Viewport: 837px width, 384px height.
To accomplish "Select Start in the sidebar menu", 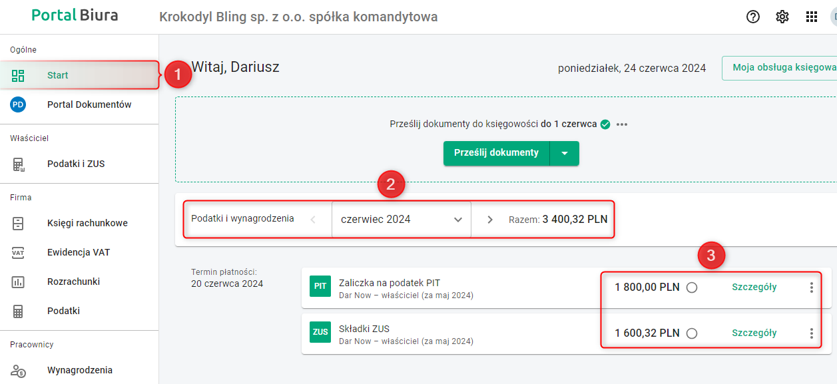I will 58,75.
